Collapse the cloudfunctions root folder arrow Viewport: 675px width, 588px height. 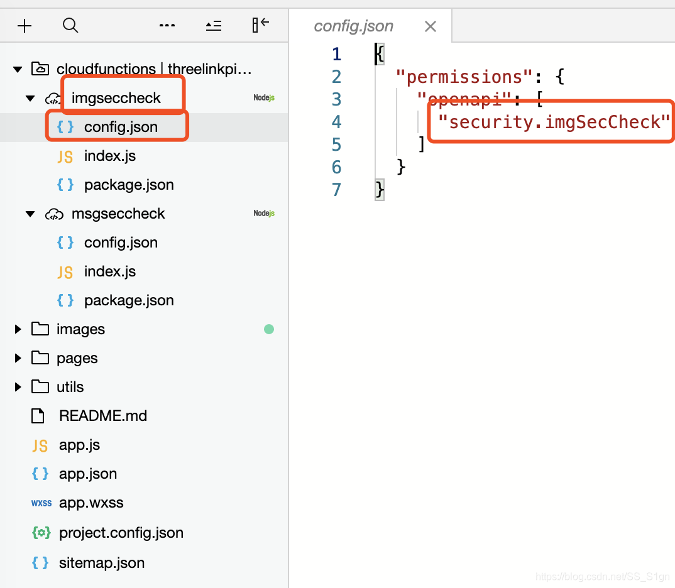[18, 69]
